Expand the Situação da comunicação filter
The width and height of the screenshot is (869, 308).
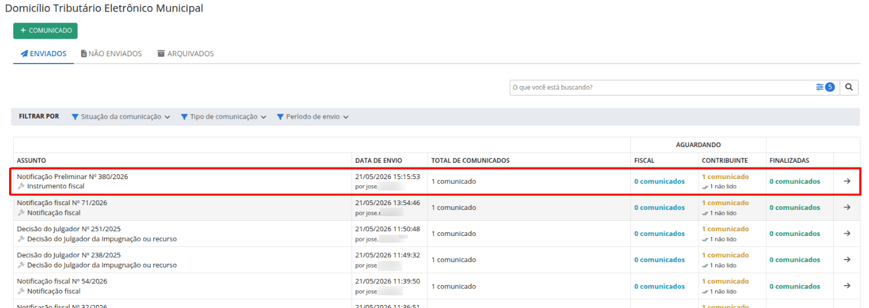coord(121,117)
